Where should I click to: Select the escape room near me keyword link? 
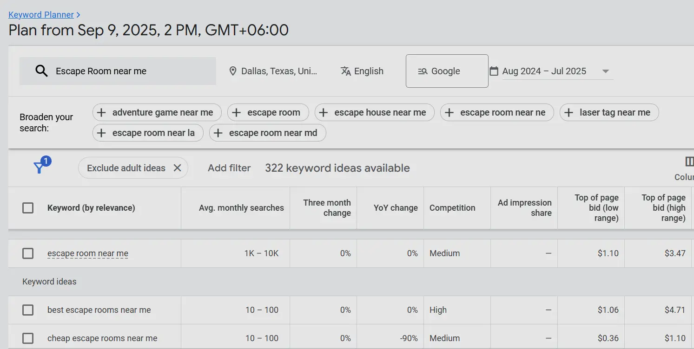[87, 253]
